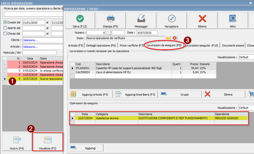Click the red cancel icon beside Stato
Image resolution: width=254 pixels, height=154 pixels.
[x=174, y=38]
